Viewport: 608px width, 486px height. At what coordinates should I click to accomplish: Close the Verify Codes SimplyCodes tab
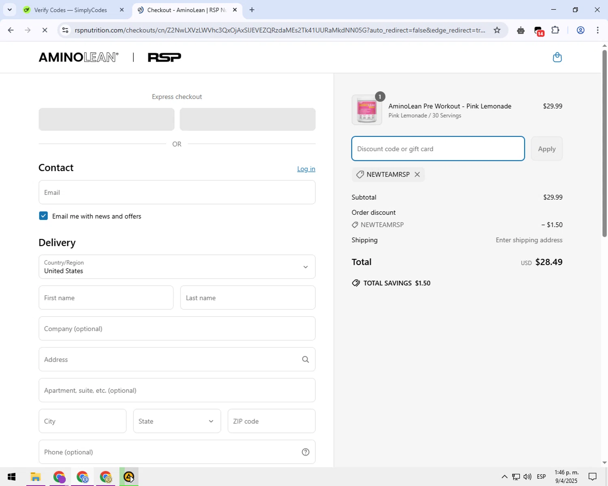point(122,10)
